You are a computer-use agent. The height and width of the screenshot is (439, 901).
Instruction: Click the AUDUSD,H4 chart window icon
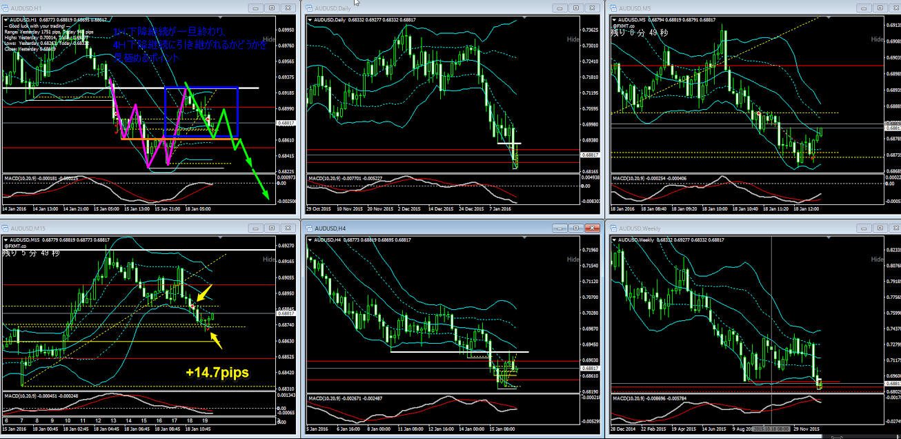click(x=309, y=228)
